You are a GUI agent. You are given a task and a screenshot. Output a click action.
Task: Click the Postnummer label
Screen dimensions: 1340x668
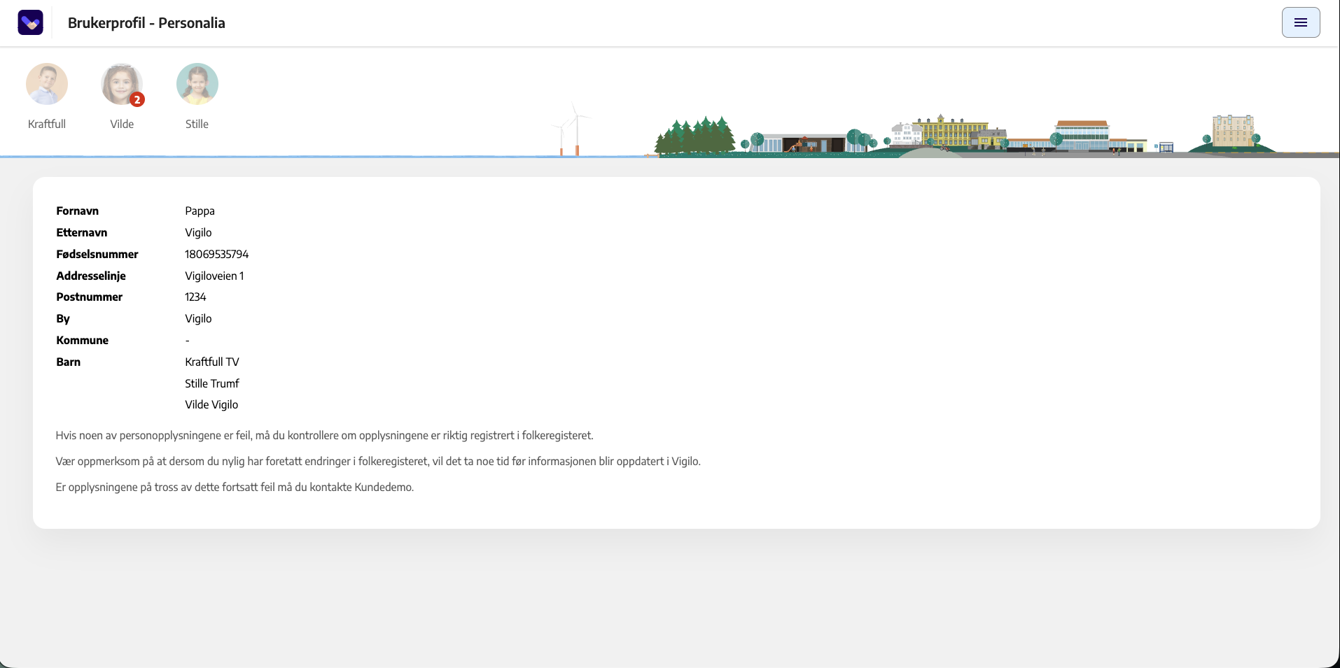90,297
